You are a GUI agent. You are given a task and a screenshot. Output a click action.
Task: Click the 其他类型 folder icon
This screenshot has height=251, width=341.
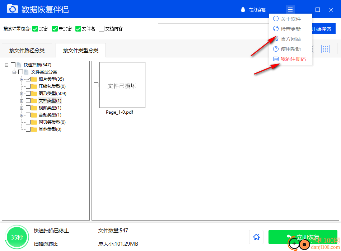coord(34,129)
